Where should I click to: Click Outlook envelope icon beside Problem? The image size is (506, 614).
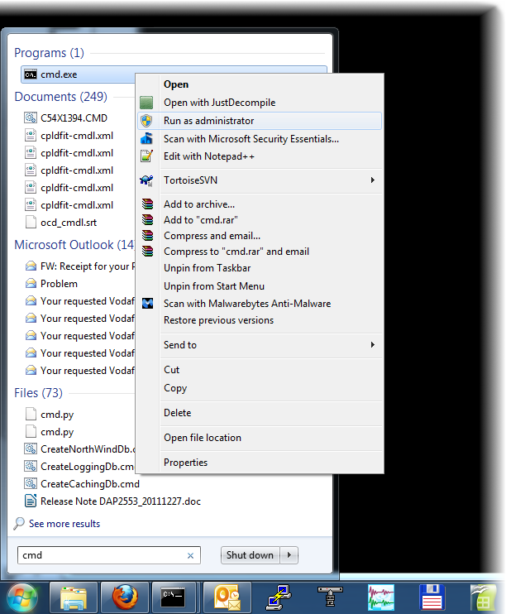pos(31,284)
